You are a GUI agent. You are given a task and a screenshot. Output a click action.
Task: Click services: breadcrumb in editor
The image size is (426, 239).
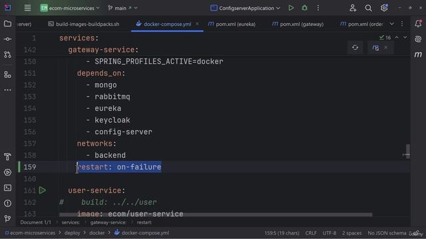[71, 222]
